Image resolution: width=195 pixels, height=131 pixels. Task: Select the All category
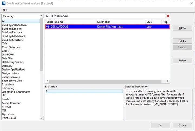pyautogui.click(x=21, y=21)
